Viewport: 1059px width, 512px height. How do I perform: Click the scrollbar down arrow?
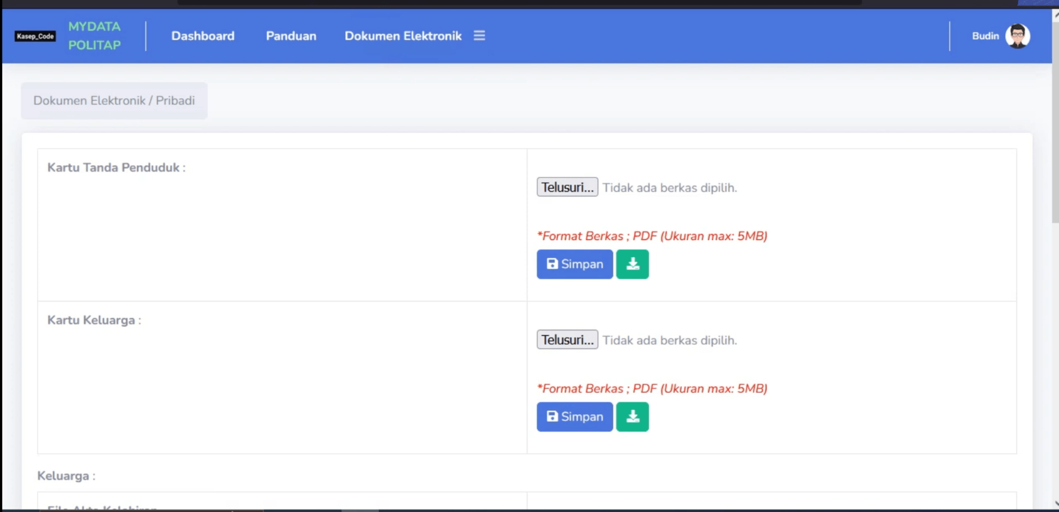pyautogui.click(x=1056, y=504)
